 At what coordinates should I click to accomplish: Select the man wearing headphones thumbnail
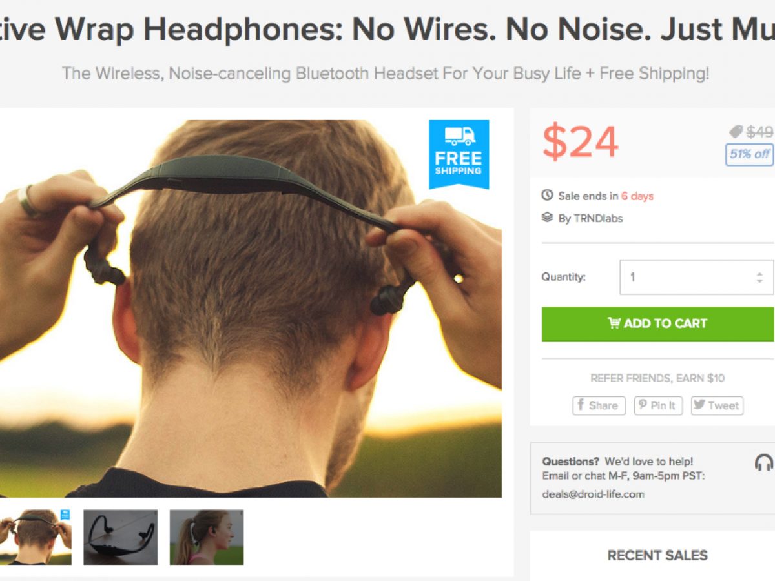click(36, 537)
